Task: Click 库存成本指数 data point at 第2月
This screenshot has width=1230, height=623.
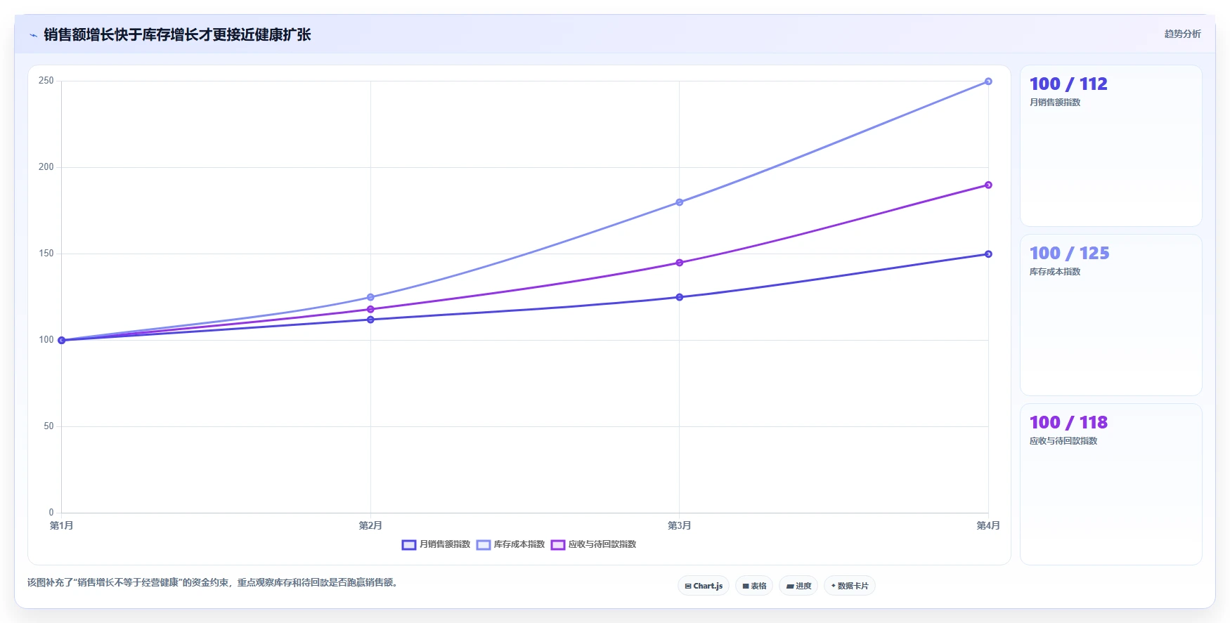Action: coord(370,297)
